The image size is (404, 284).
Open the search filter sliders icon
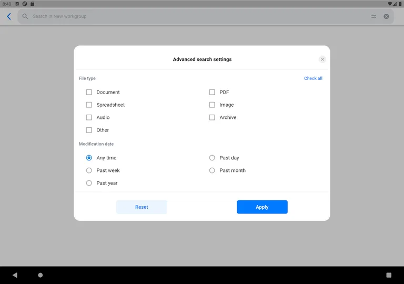pyautogui.click(x=373, y=16)
